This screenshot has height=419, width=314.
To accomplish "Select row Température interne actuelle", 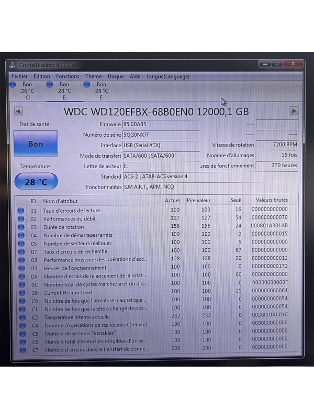I will [158, 316].
